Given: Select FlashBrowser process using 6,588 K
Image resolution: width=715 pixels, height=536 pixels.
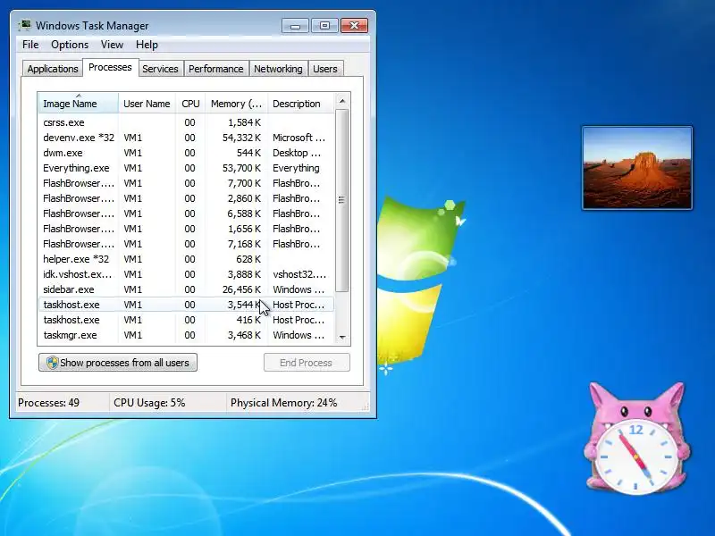Looking at the screenshot, I should click(x=187, y=214).
